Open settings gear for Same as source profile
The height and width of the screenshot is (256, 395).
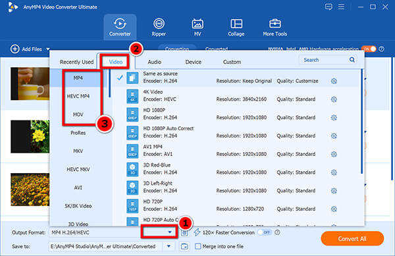(334, 81)
